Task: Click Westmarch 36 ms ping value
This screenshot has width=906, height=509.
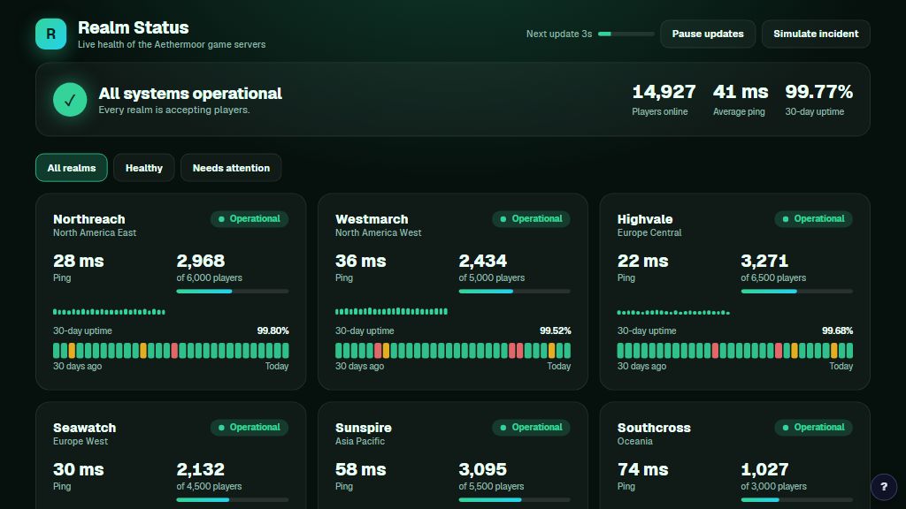Action: (x=361, y=261)
